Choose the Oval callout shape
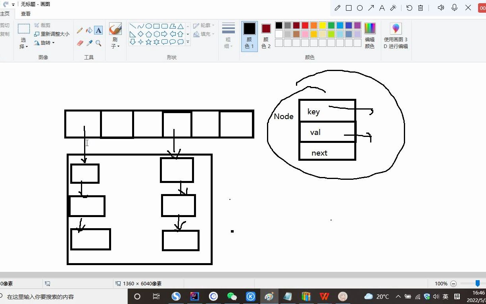This screenshot has height=304, width=486. click(x=173, y=42)
